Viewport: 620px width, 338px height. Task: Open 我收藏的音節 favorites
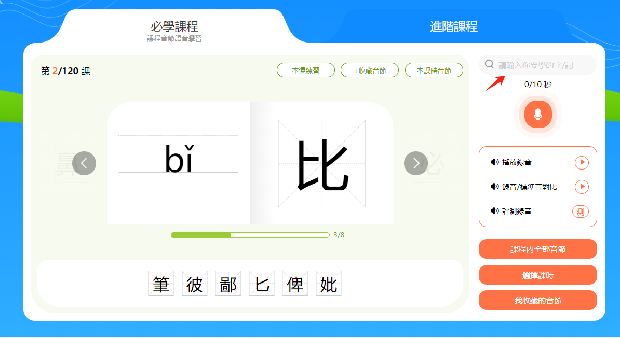538,301
